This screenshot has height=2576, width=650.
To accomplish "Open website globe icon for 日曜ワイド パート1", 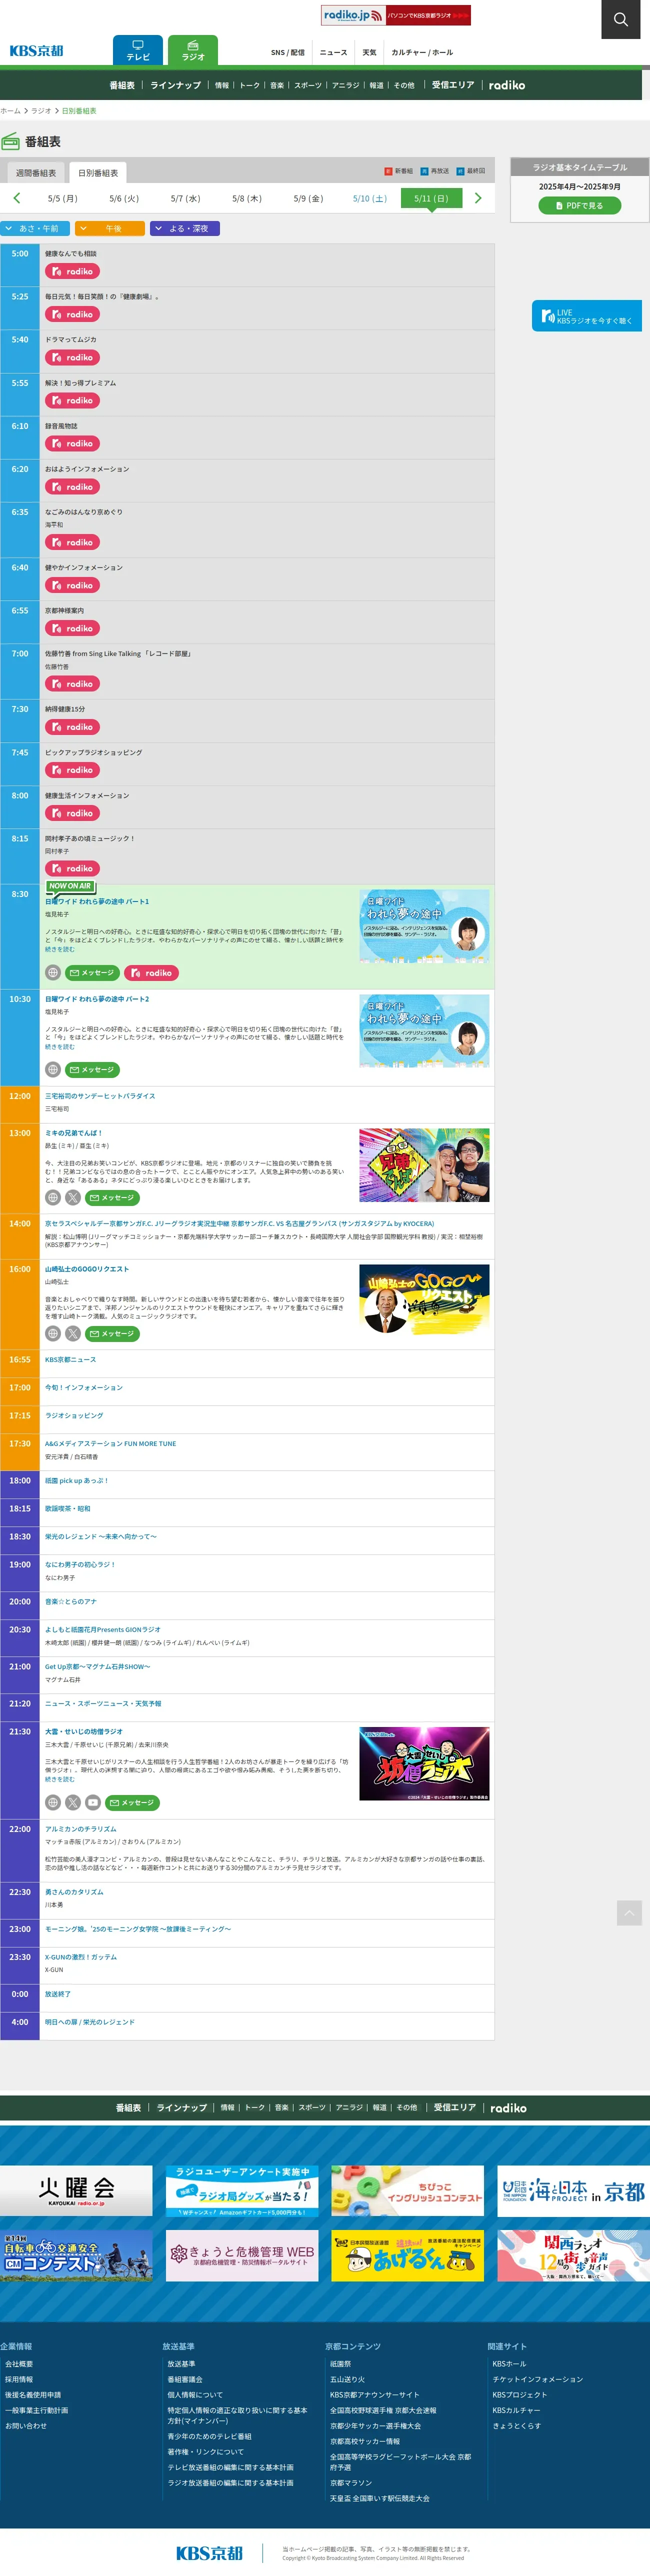I will [53, 972].
